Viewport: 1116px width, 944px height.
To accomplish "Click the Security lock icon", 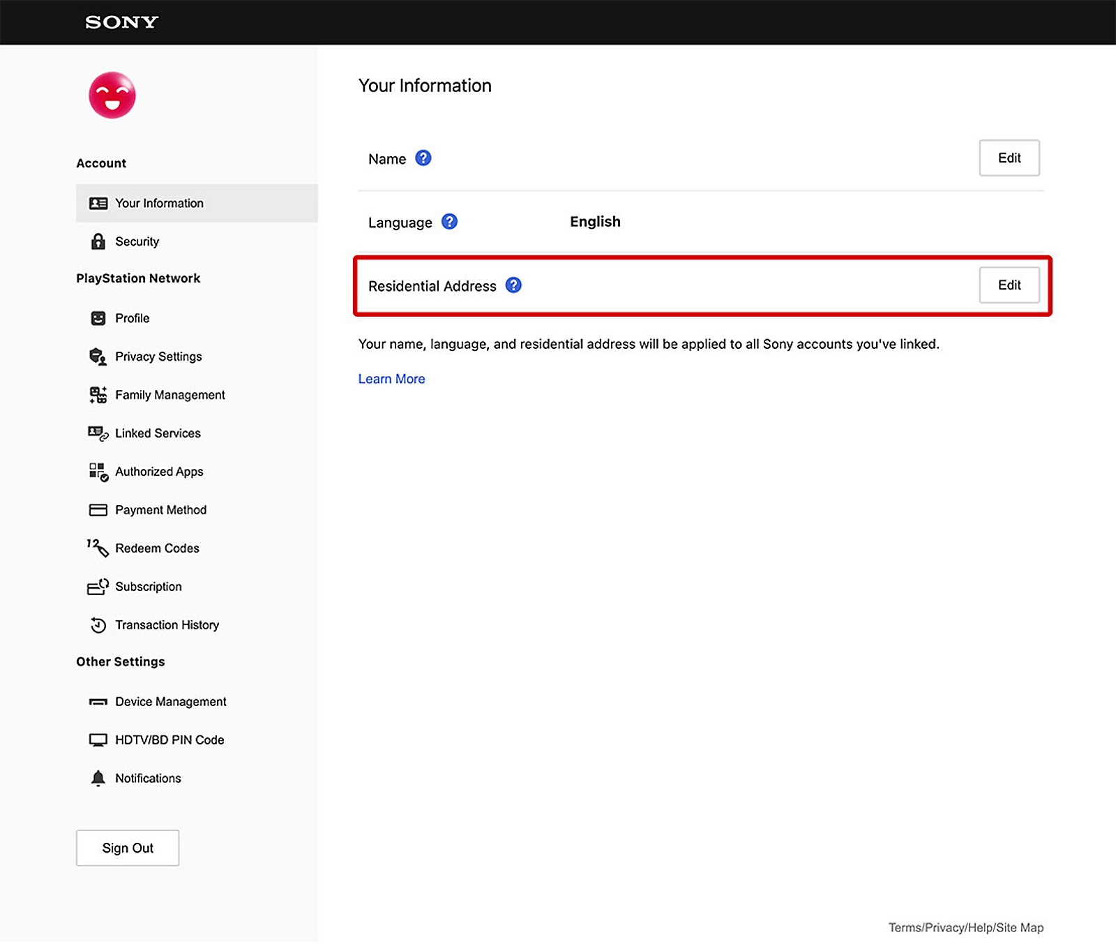I will click(x=98, y=241).
